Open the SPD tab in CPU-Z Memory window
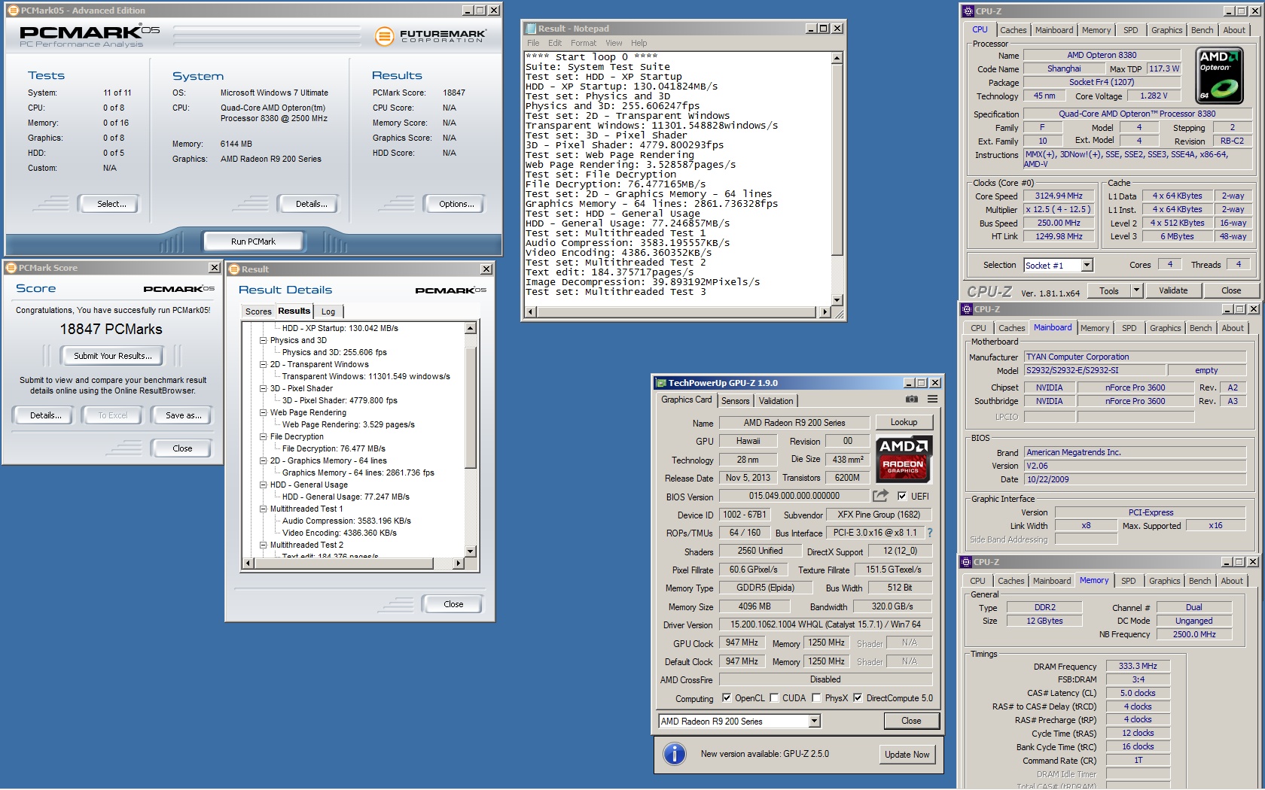Screen dimensions: 1265x790 1128,581
